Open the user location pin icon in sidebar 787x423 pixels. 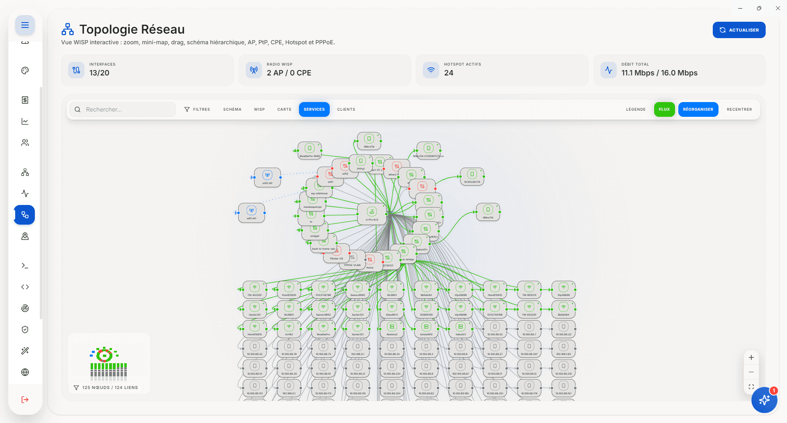25,236
